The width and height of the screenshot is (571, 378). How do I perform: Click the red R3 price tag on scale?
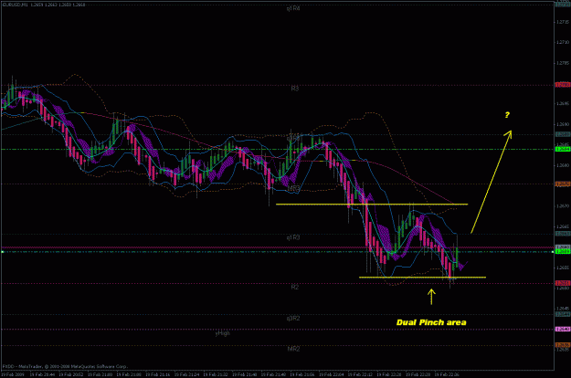point(563,85)
